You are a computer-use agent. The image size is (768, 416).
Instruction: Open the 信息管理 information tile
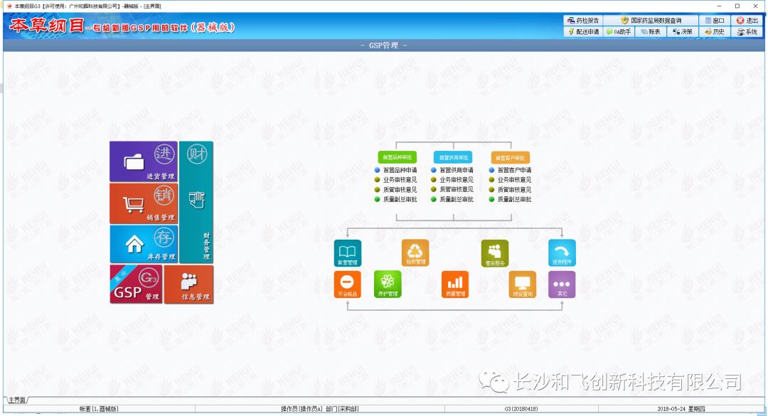tap(189, 284)
